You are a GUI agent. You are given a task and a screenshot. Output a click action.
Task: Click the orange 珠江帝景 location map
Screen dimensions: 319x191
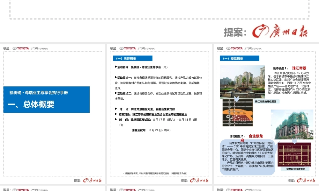(x=238, y=113)
